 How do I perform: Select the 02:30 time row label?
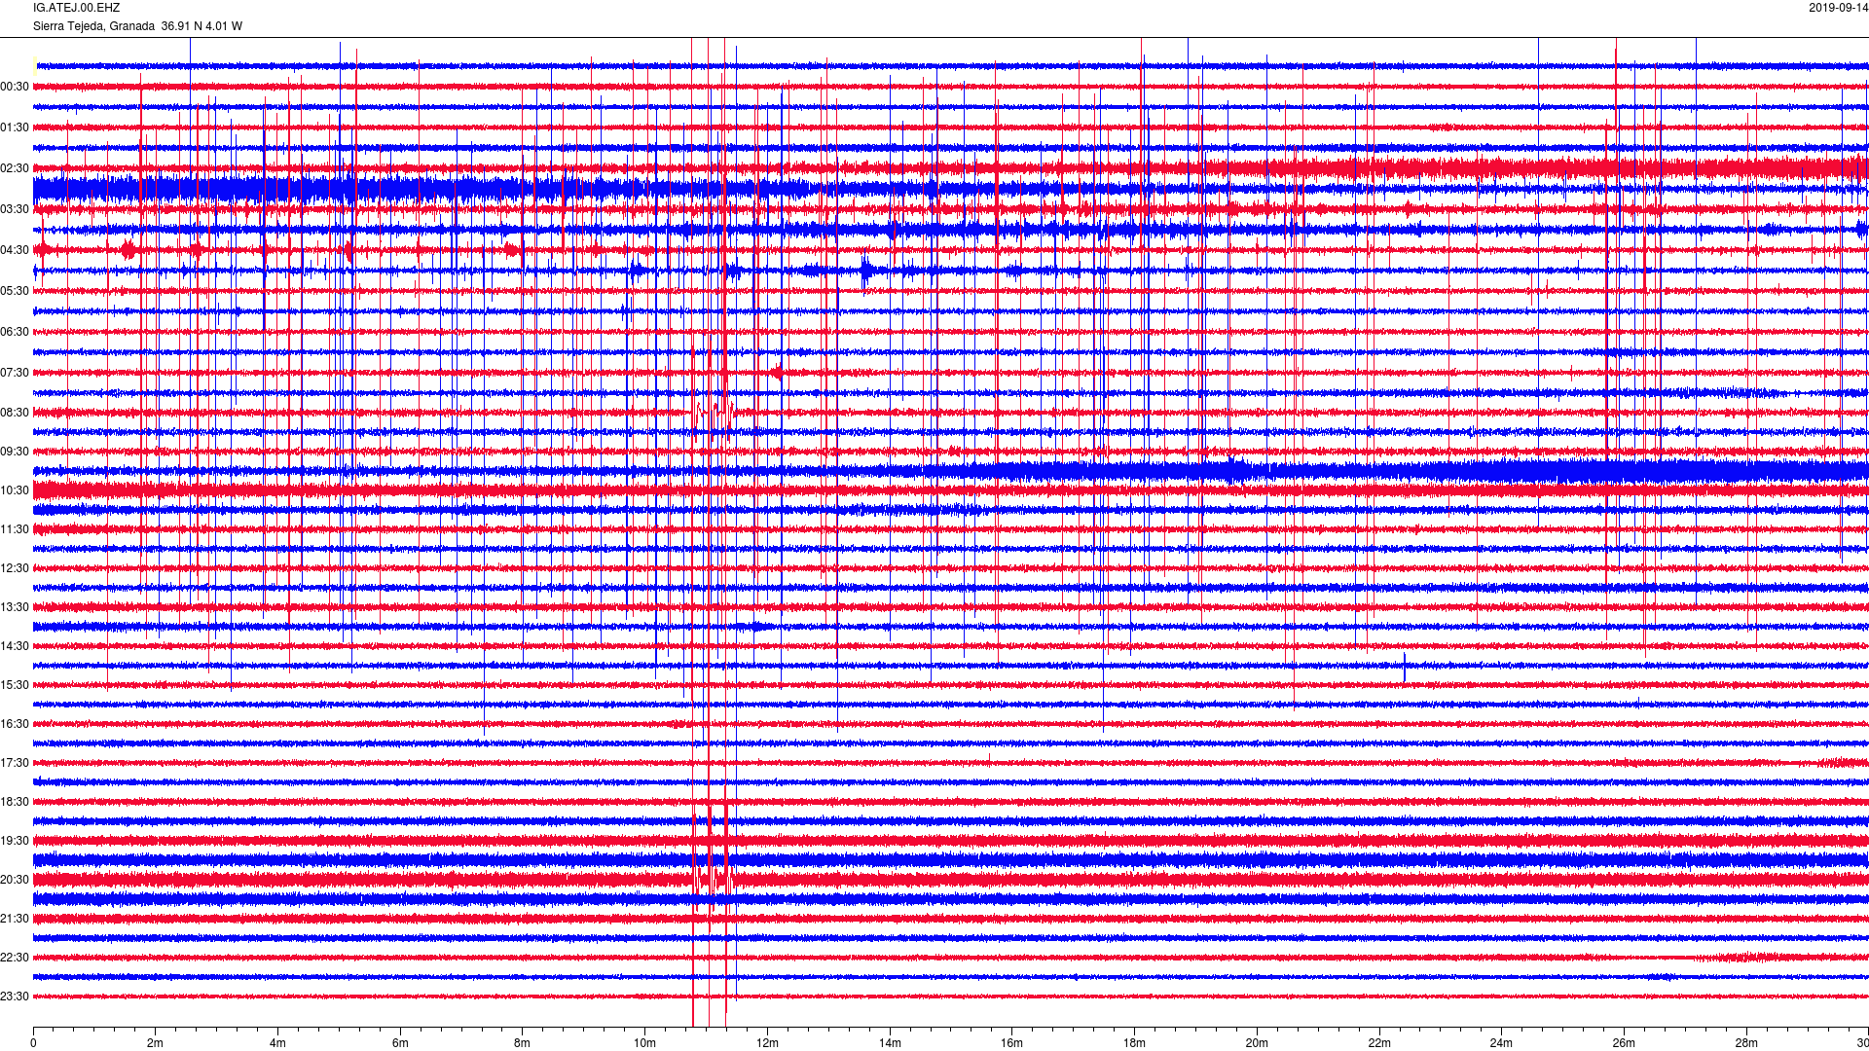coord(15,168)
